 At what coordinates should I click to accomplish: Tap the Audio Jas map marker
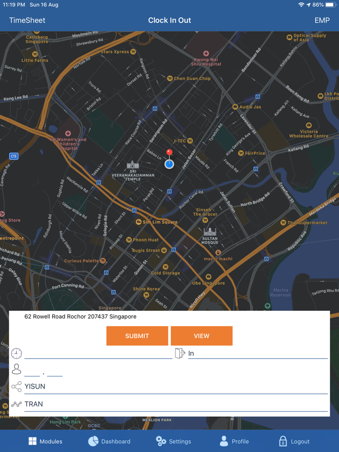[x=235, y=106]
